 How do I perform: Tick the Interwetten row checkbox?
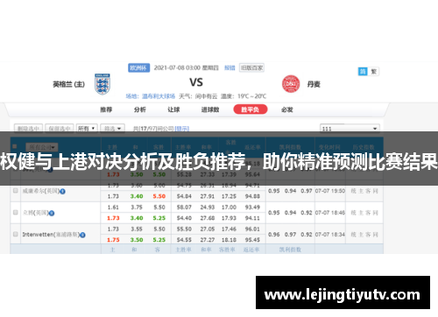tap(16, 234)
